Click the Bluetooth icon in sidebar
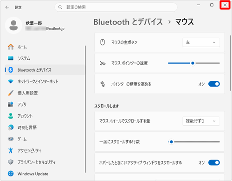 pyautogui.click(x=11, y=70)
